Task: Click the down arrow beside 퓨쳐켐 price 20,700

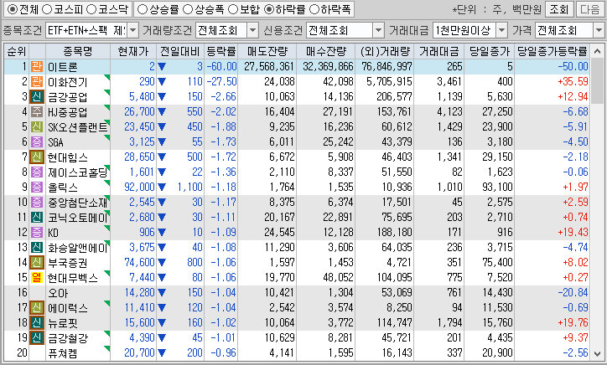Action: coord(162,353)
